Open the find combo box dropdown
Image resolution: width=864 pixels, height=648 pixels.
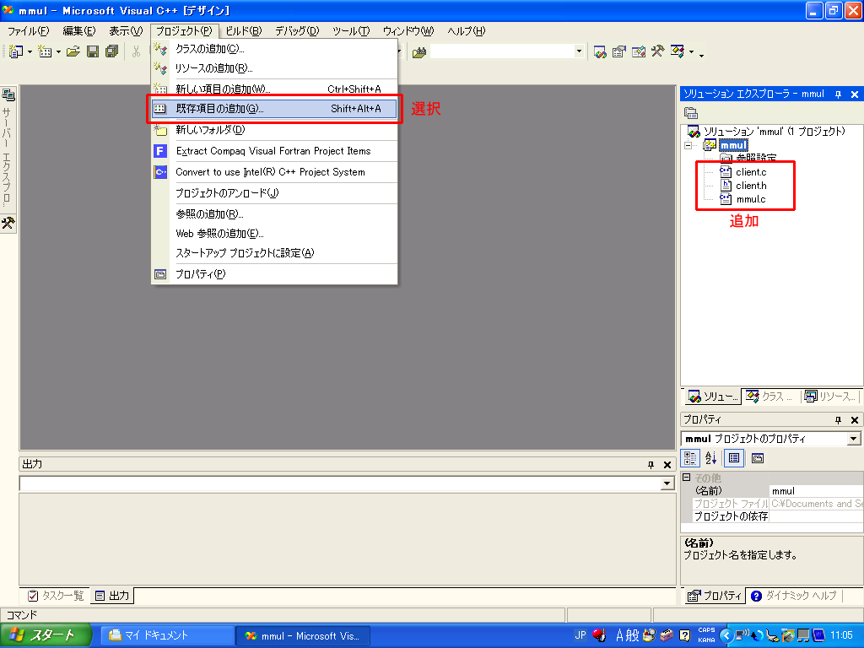[579, 51]
